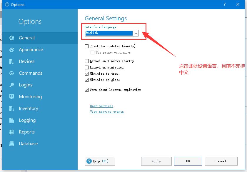This screenshot has height=172, width=247.
Task: Open the Logging section icon
Action: (11, 120)
